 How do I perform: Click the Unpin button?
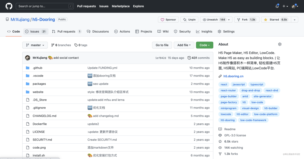[189, 20]
